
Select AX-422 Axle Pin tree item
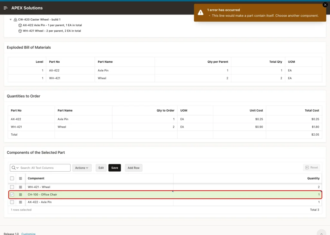click(x=52, y=25)
